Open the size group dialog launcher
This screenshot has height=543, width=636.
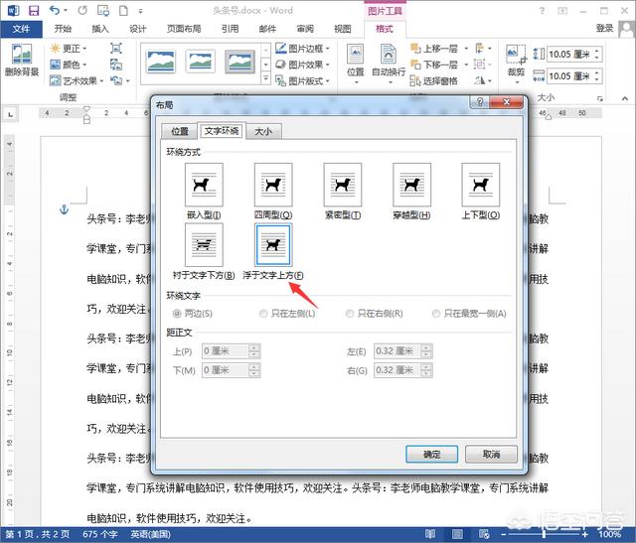600,98
